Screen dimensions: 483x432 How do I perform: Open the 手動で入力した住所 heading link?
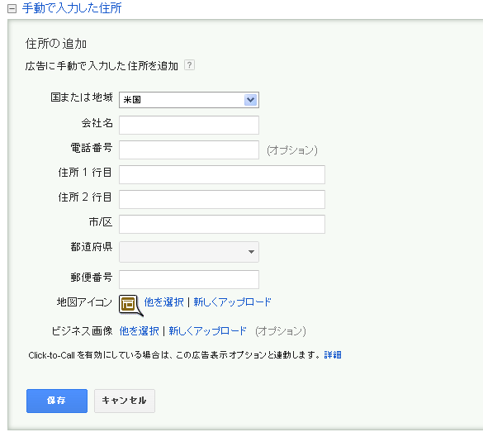pos(72,8)
